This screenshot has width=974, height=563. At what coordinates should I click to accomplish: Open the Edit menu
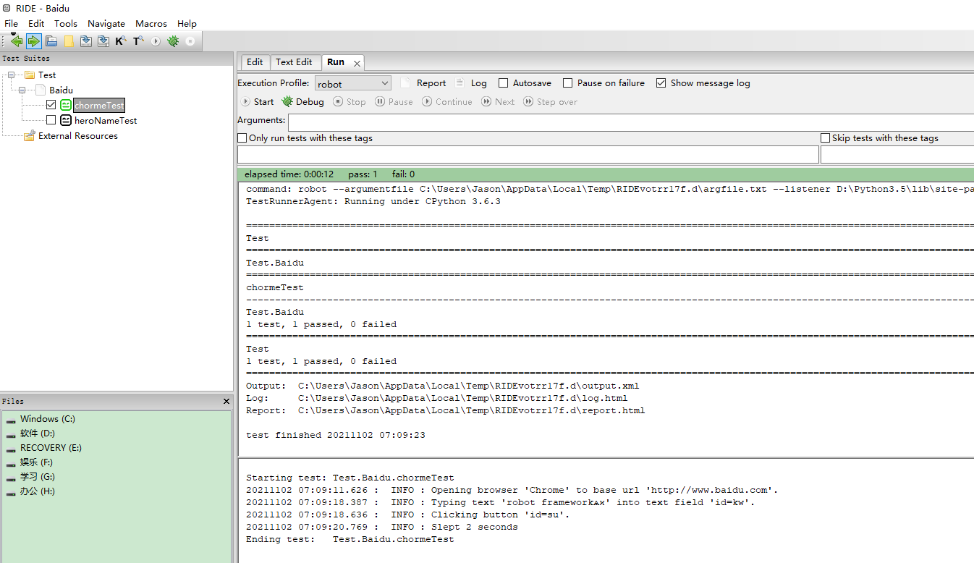(x=36, y=24)
